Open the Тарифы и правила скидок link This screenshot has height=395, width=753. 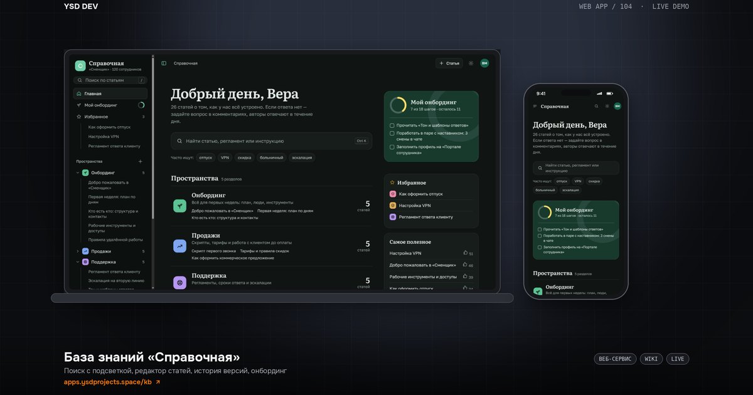point(264,250)
